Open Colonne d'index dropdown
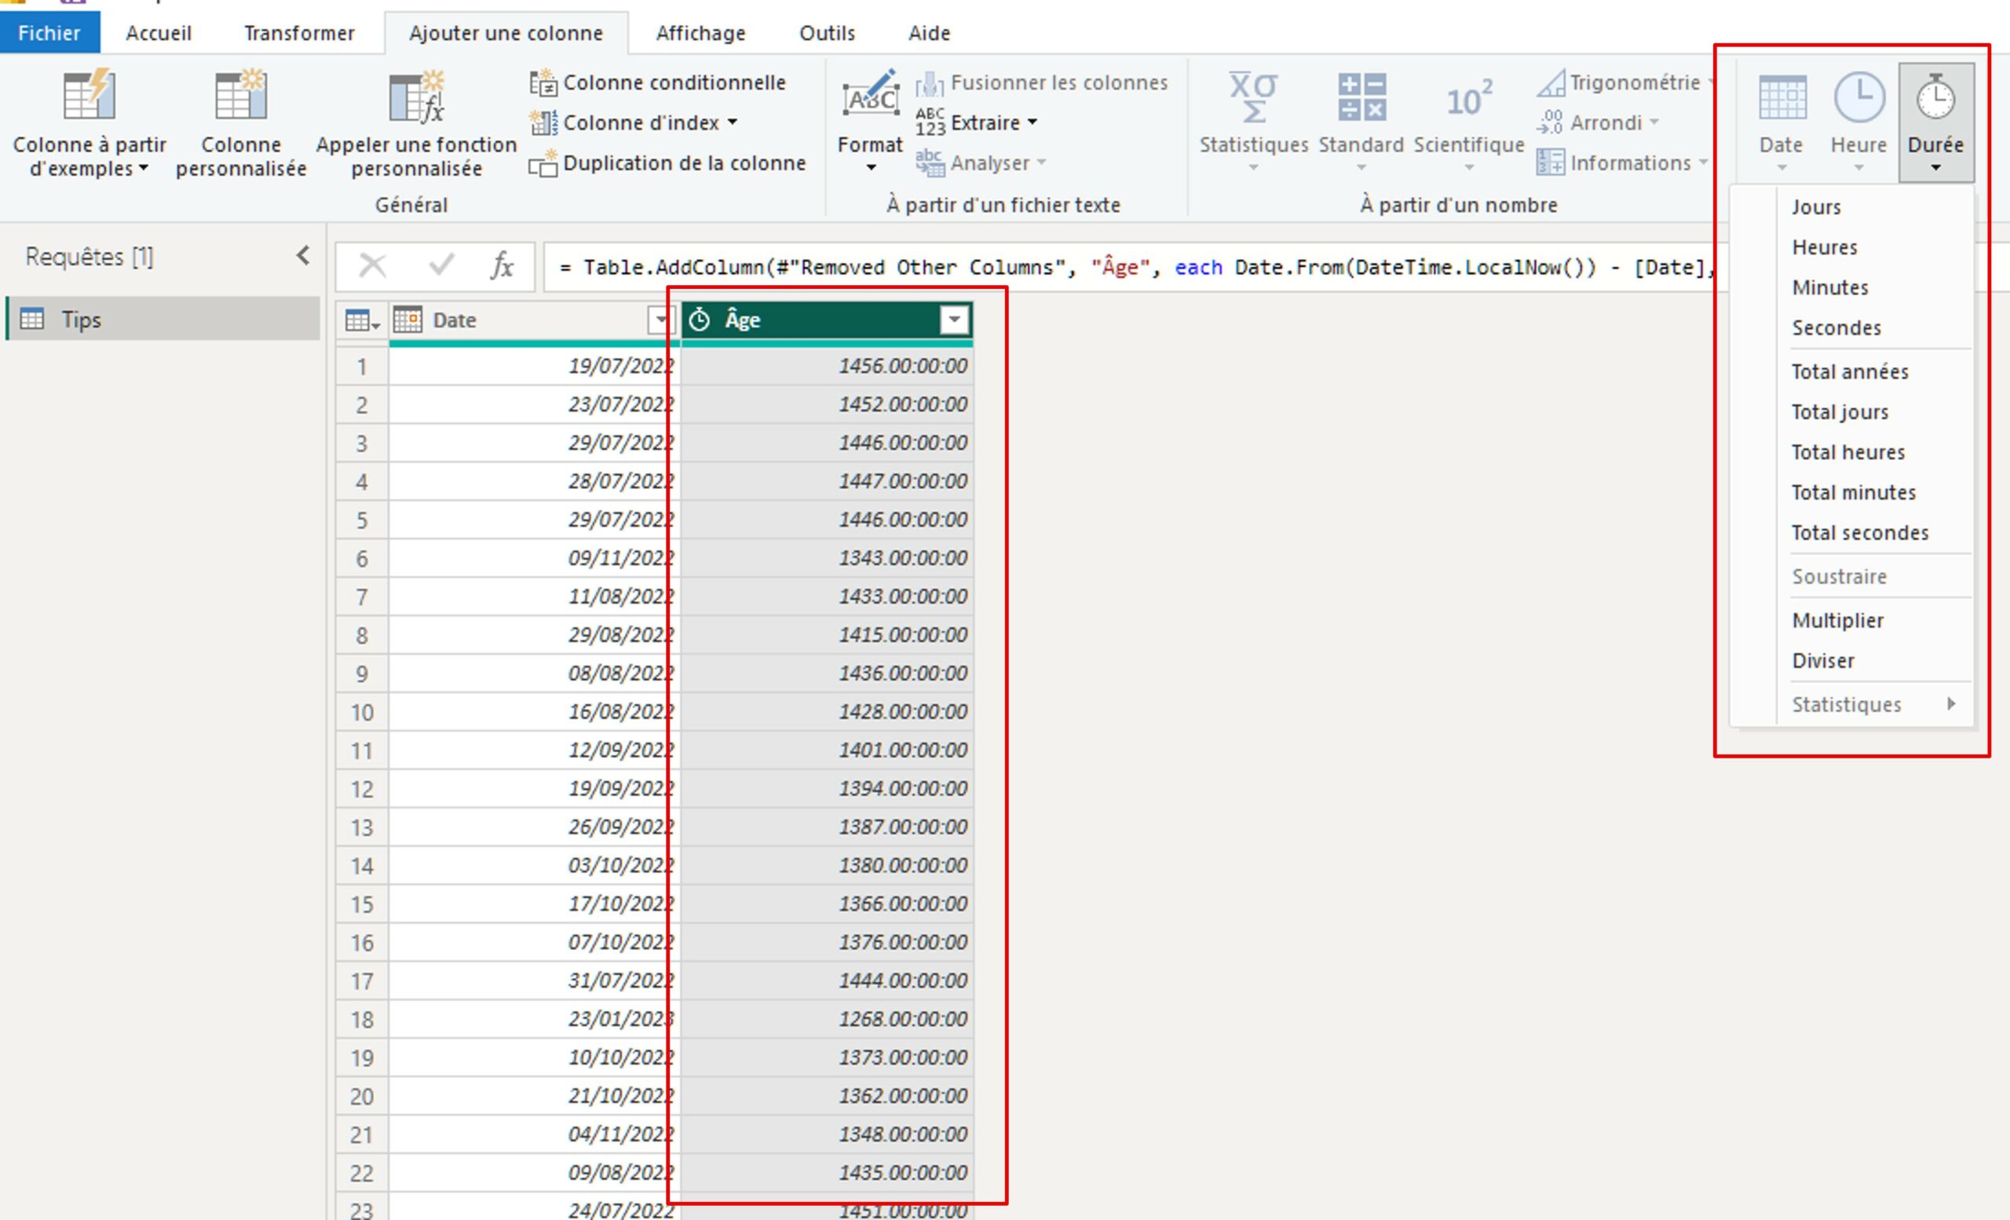The width and height of the screenshot is (2010, 1220). [634, 122]
